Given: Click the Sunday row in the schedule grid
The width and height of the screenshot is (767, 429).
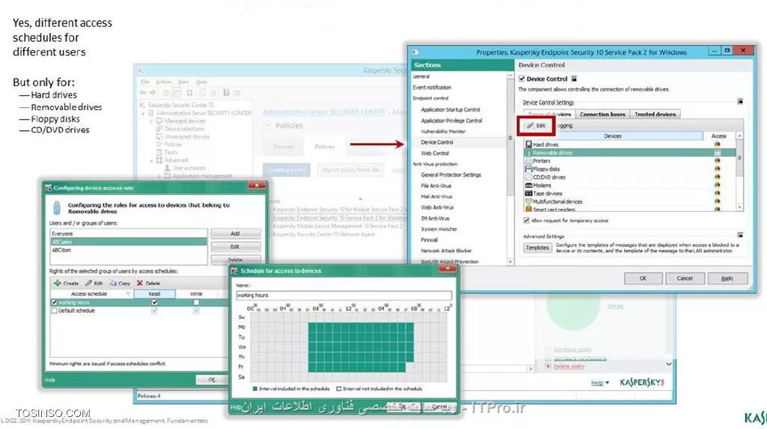Looking at the screenshot, I should (348, 317).
